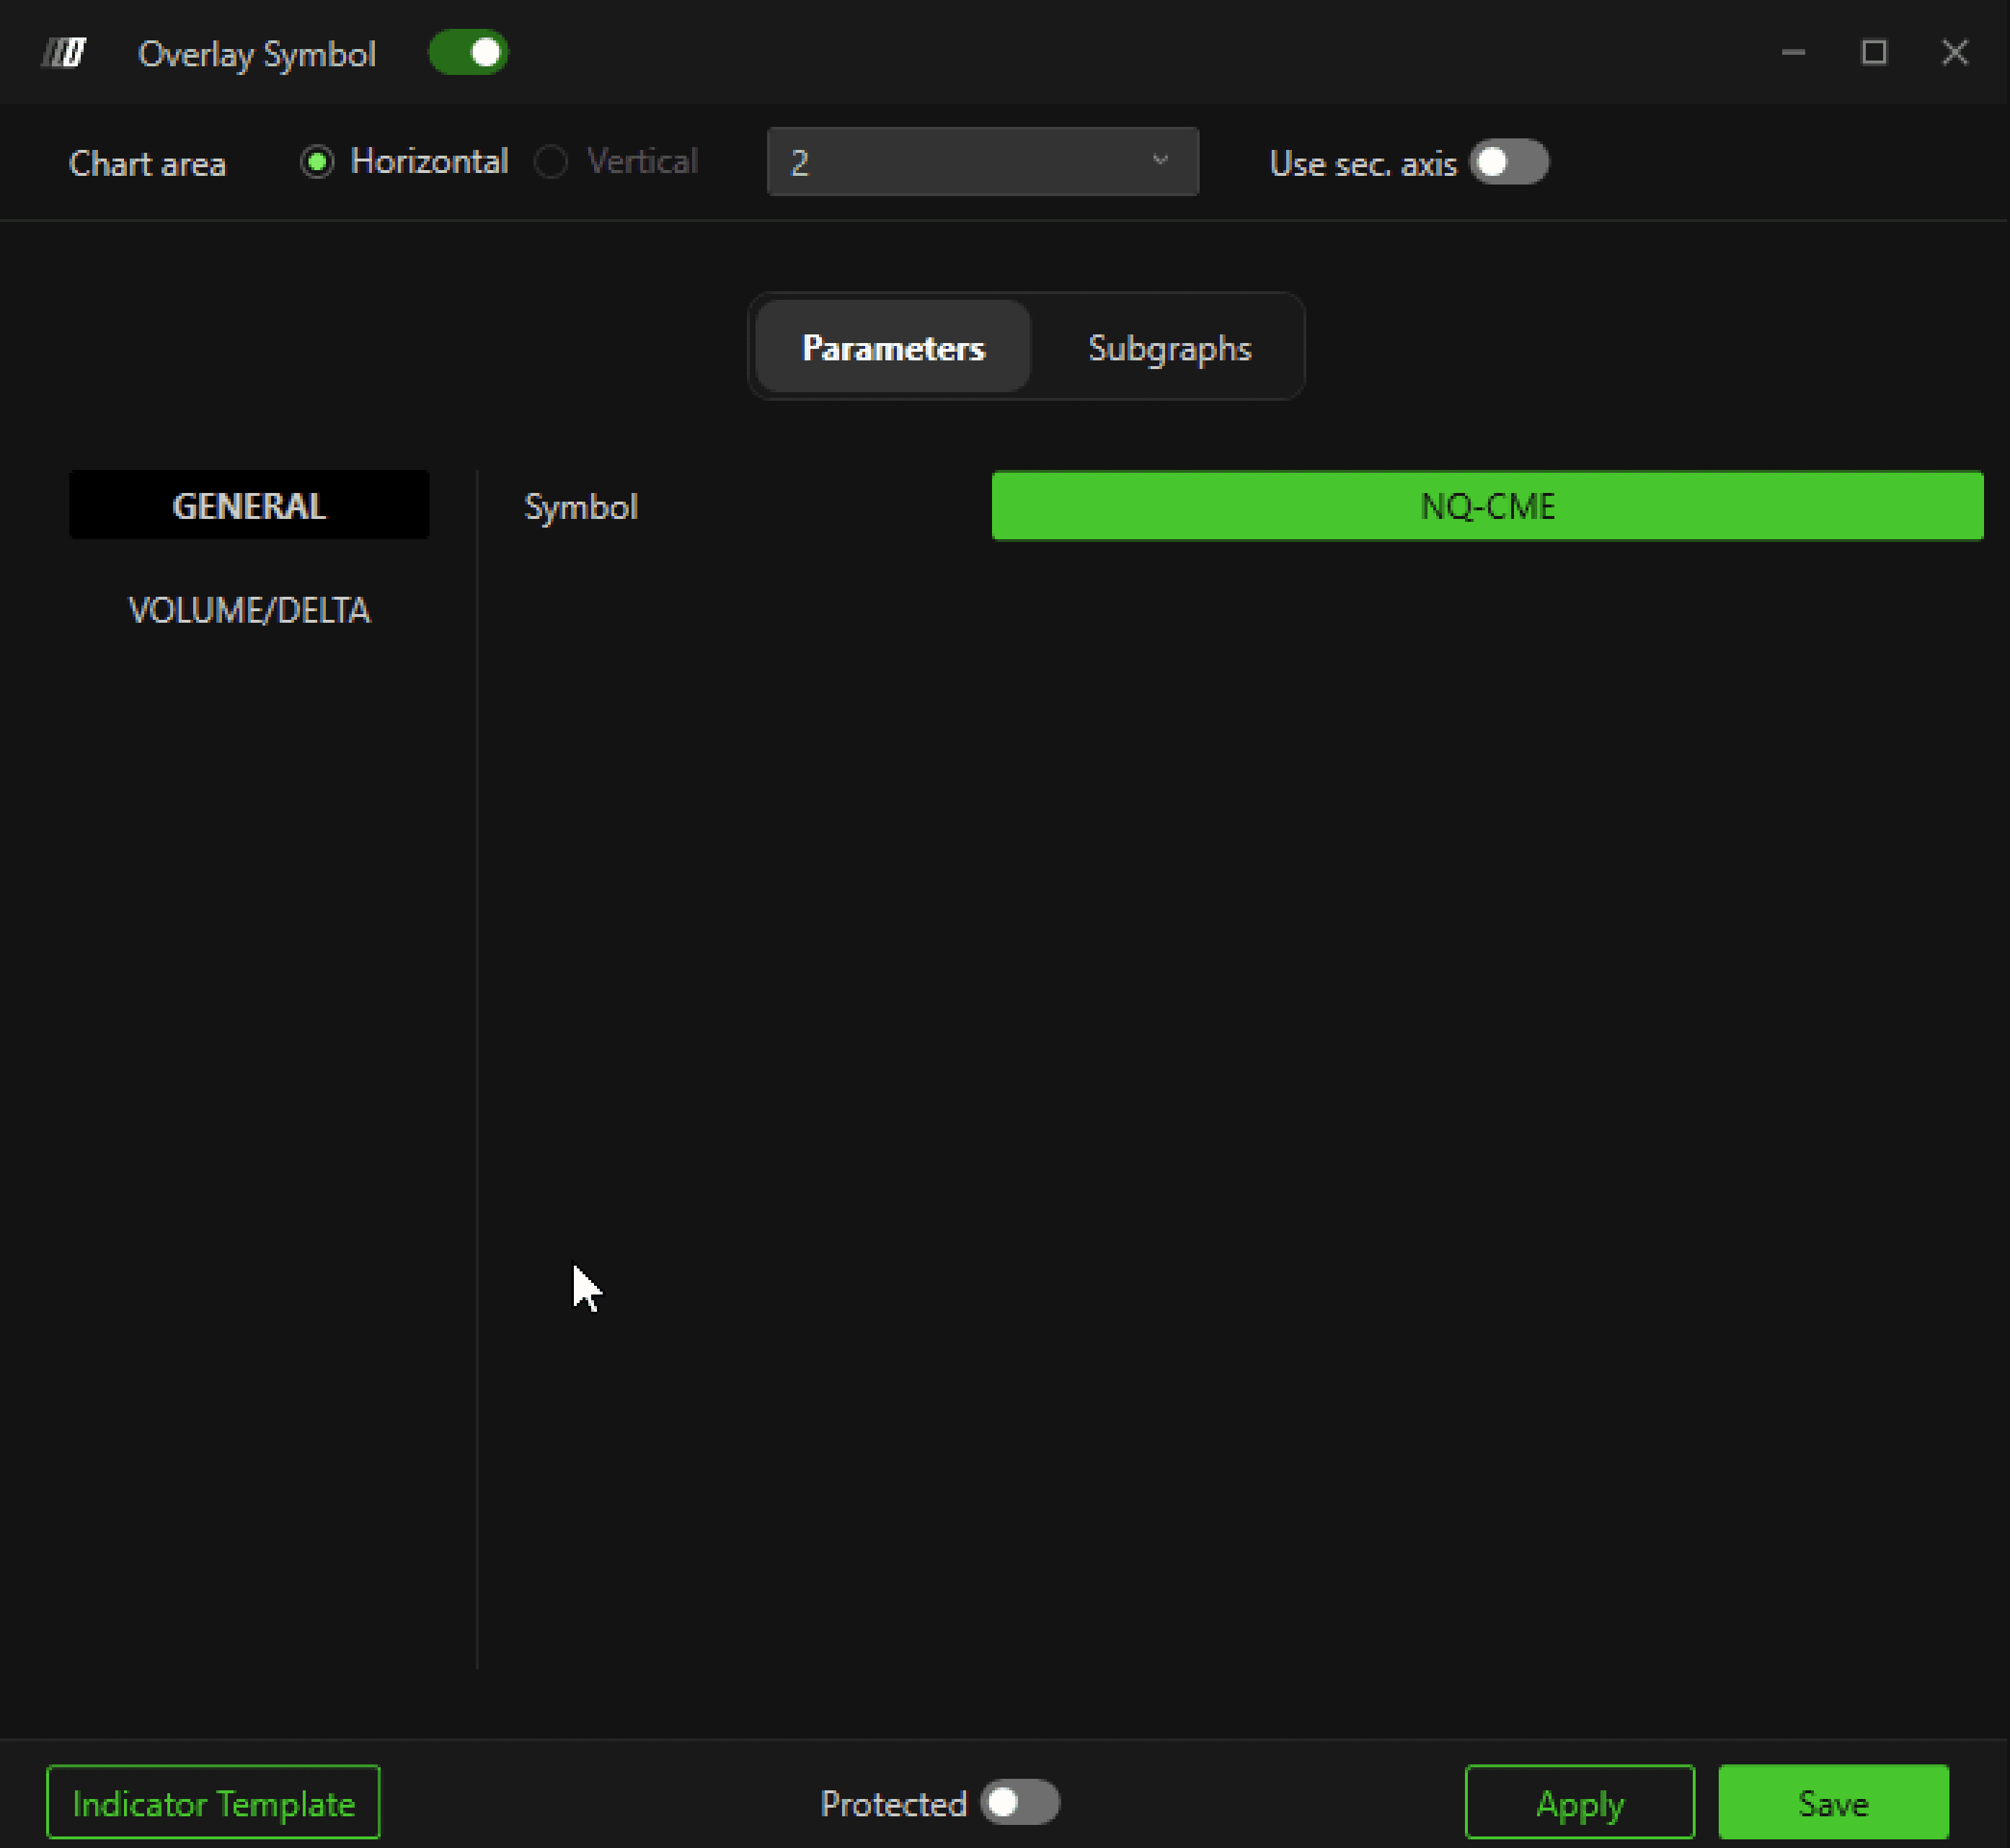Switch to the Subgraphs tab
2010x1848 pixels.
pyautogui.click(x=1169, y=348)
